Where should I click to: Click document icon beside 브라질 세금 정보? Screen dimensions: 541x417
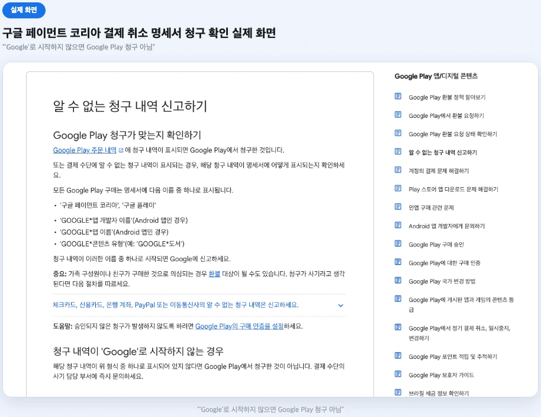click(x=398, y=393)
